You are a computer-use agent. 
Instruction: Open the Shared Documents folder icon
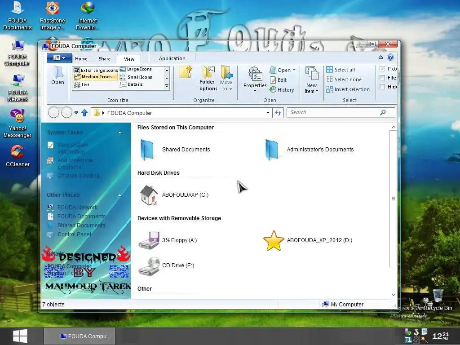tap(147, 150)
